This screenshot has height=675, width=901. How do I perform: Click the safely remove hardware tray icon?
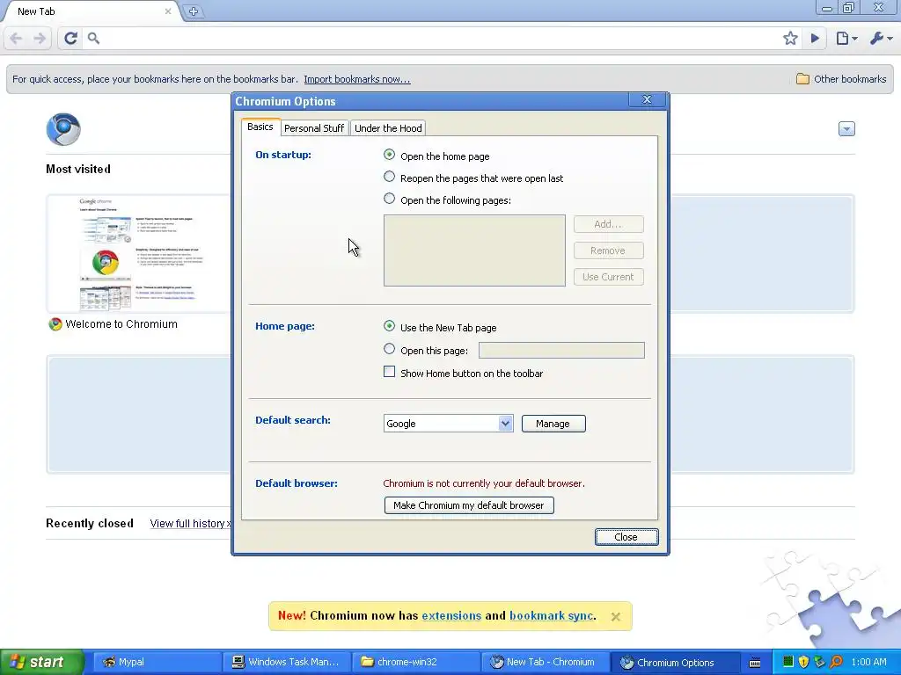tap(819, 662)
